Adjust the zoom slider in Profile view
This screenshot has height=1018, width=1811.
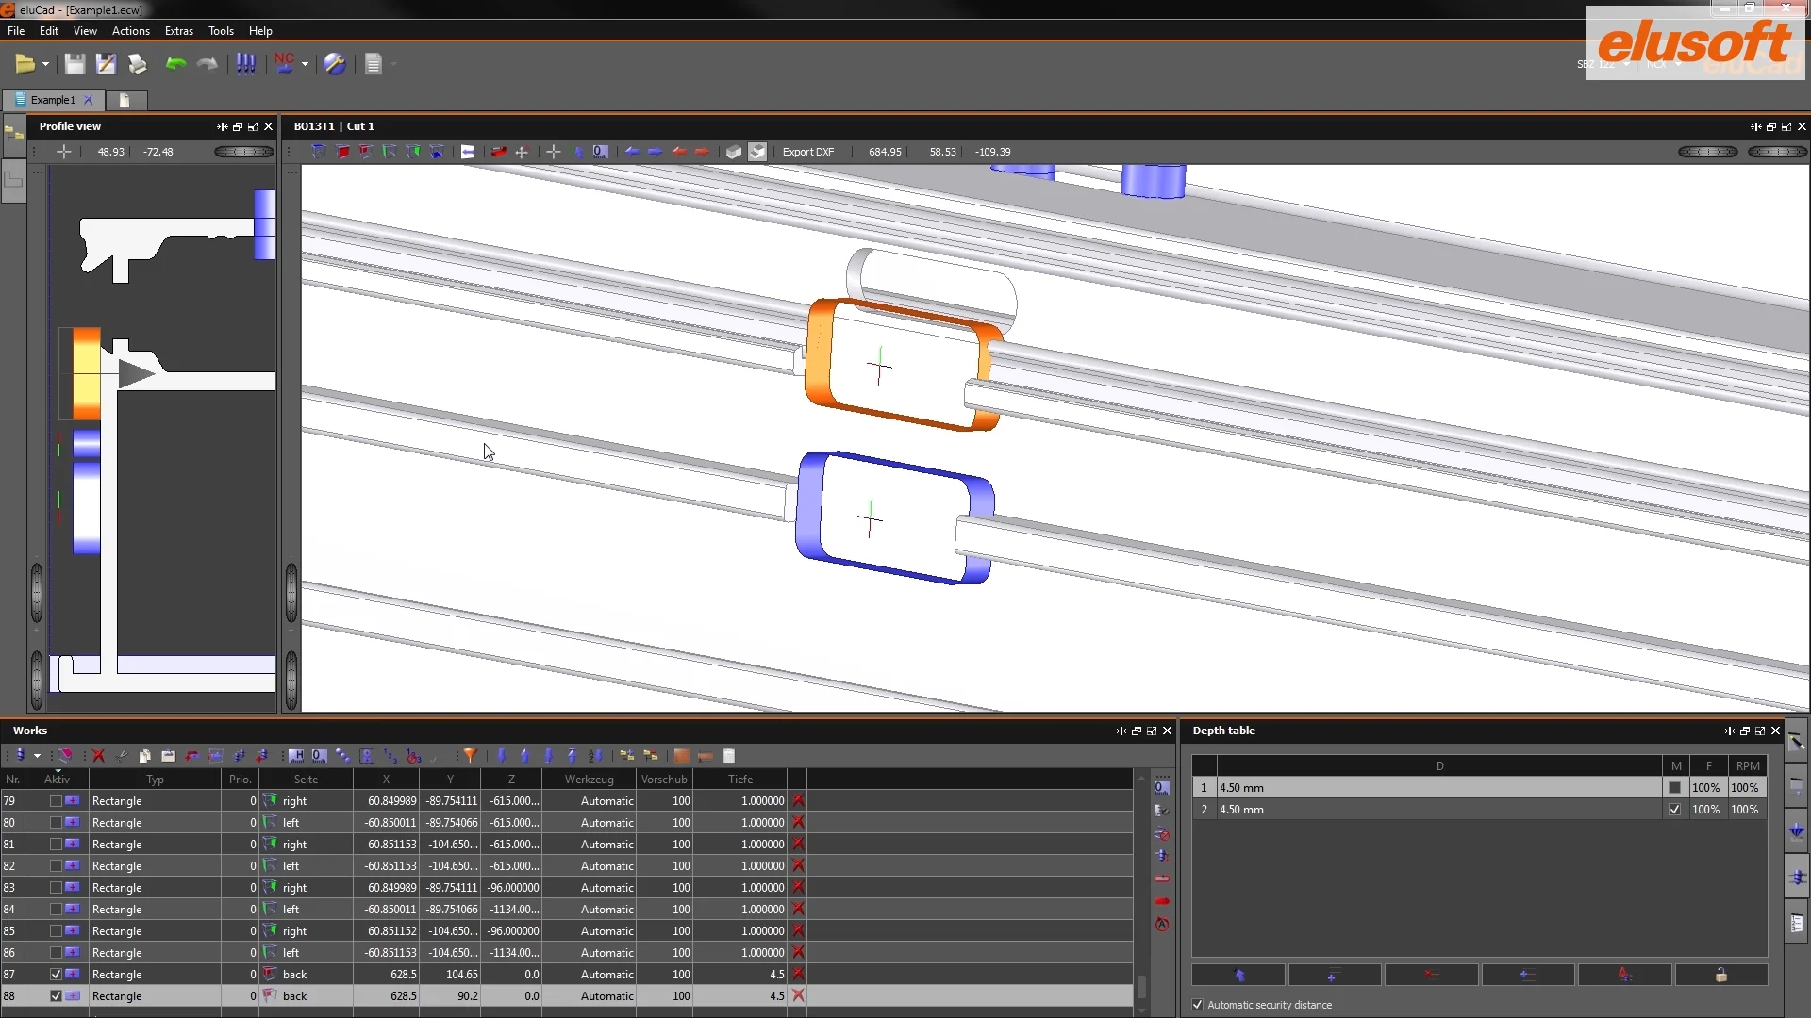pos(242,152)
